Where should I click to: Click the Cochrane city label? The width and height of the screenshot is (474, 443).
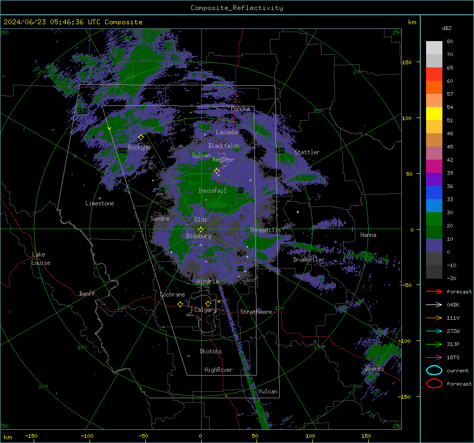tap(172, 294)
